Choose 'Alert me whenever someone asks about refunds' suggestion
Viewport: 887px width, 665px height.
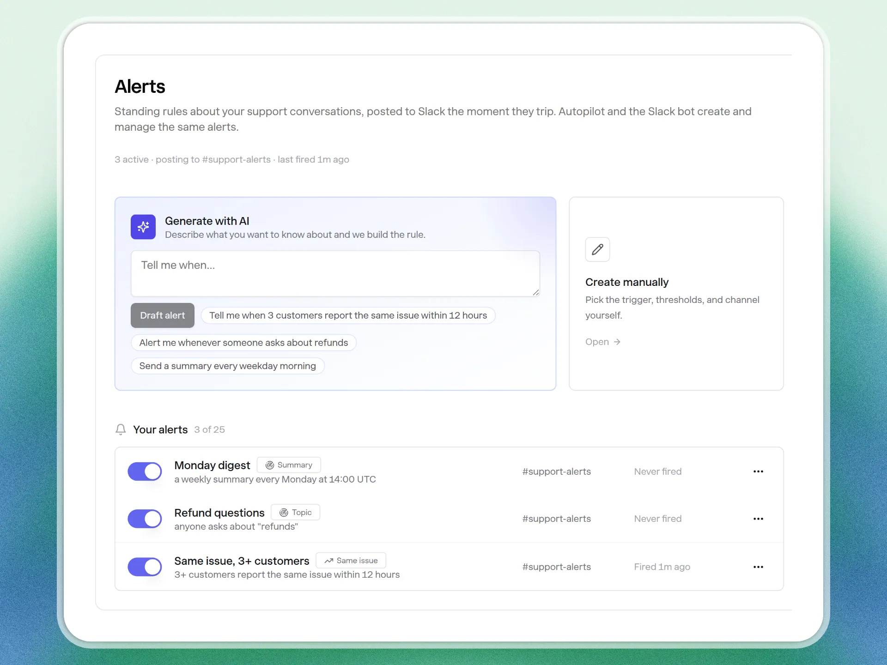coord(243,343)
